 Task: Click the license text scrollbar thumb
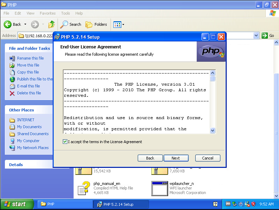tap(213, 78)
